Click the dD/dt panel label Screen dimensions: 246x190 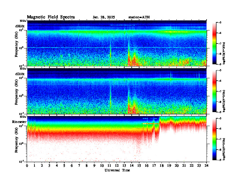(20, 74)
